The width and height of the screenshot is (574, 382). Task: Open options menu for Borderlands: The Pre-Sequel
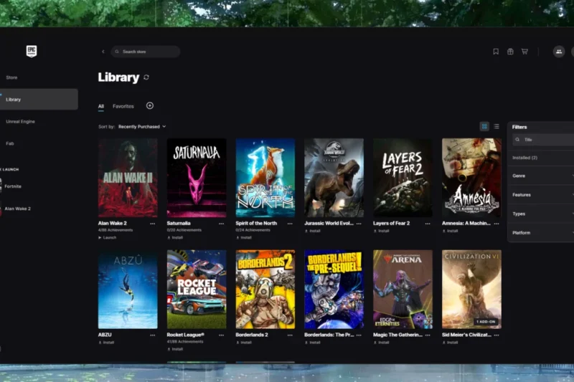pyautogui.click(x=359, y=335)
